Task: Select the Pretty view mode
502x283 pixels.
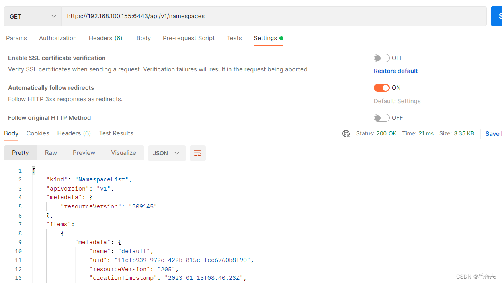Action: click(x=20, y=153)
